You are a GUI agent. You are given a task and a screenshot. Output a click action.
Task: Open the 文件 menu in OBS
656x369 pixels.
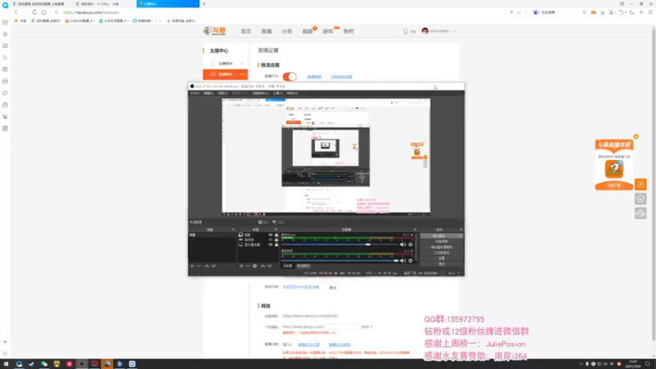pos(195,93)
